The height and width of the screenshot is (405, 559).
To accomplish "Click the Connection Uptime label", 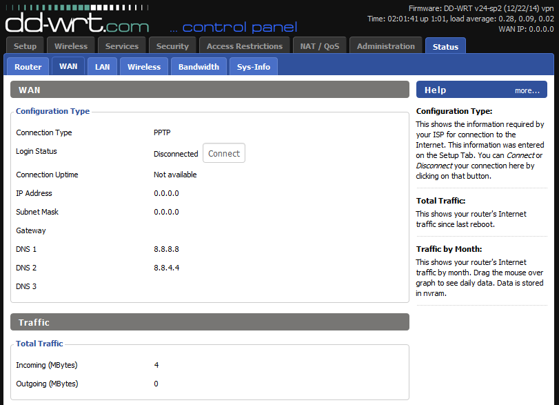I will pos(47,175).
